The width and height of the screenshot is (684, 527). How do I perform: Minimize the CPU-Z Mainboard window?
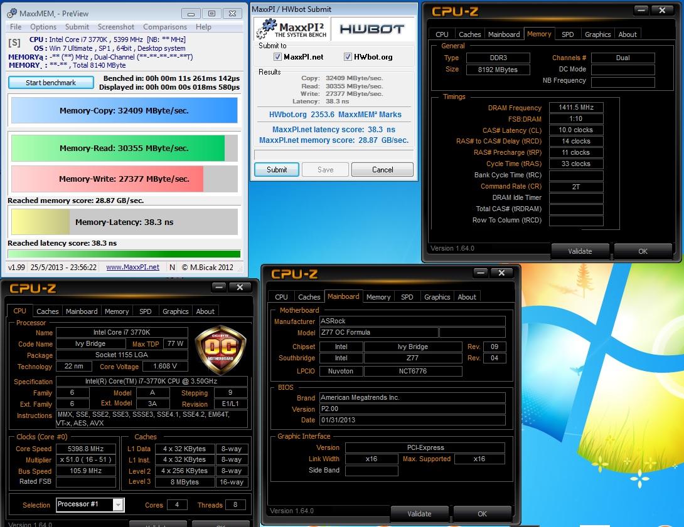click(x=481, y=273)
